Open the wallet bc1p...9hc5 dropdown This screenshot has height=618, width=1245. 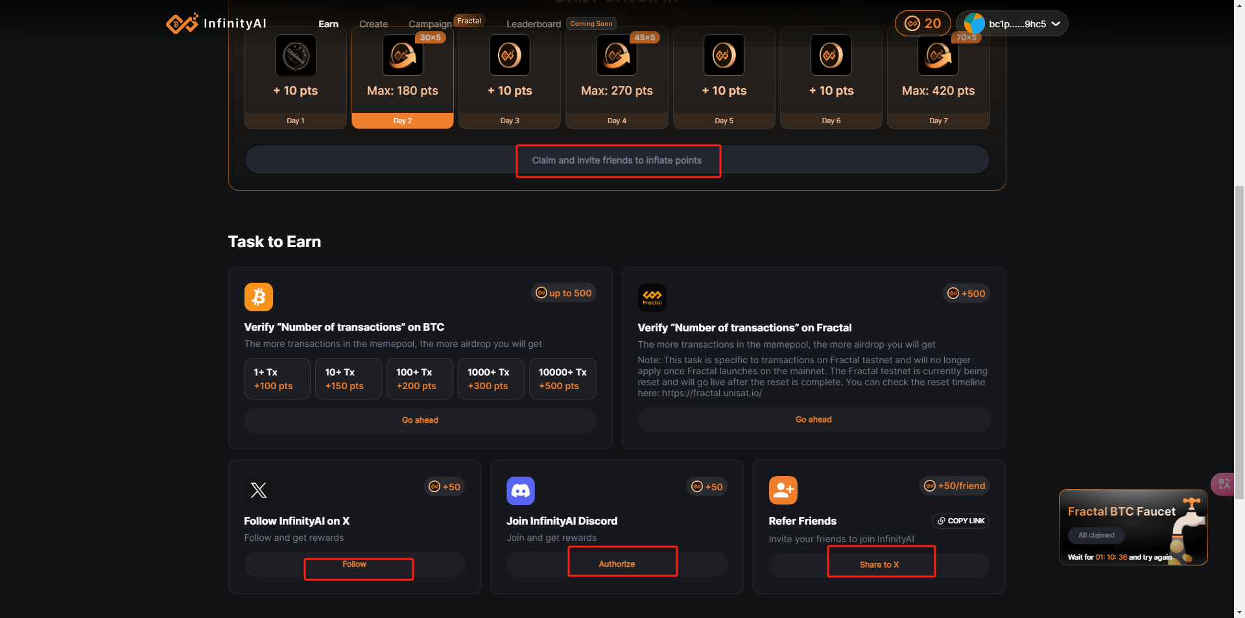pyautogui.click(x=1012, y=23)
